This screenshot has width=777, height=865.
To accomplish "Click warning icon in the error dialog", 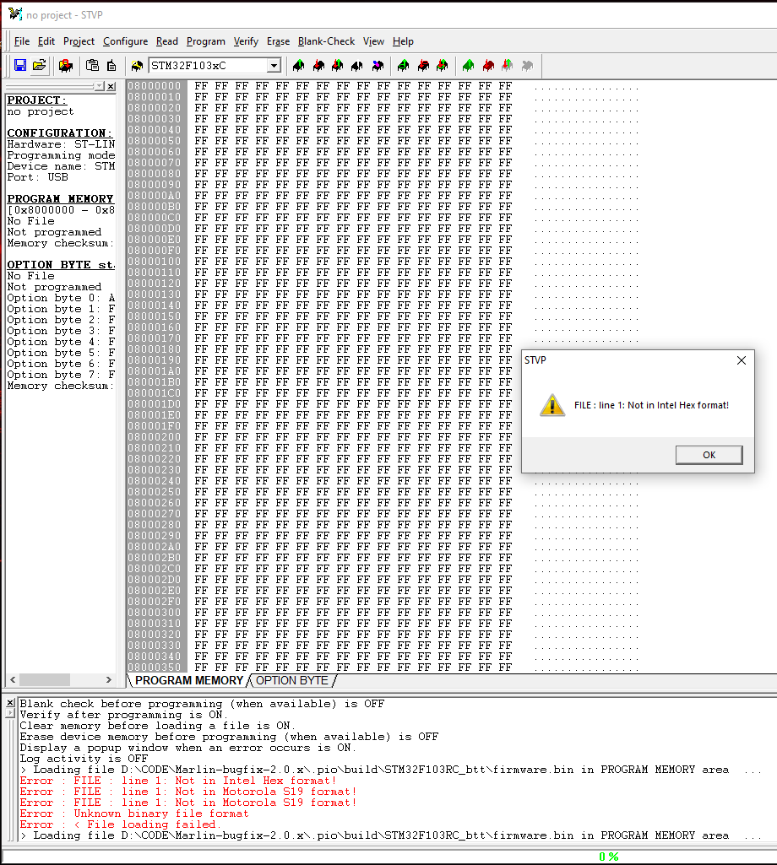I will point(552,405).
